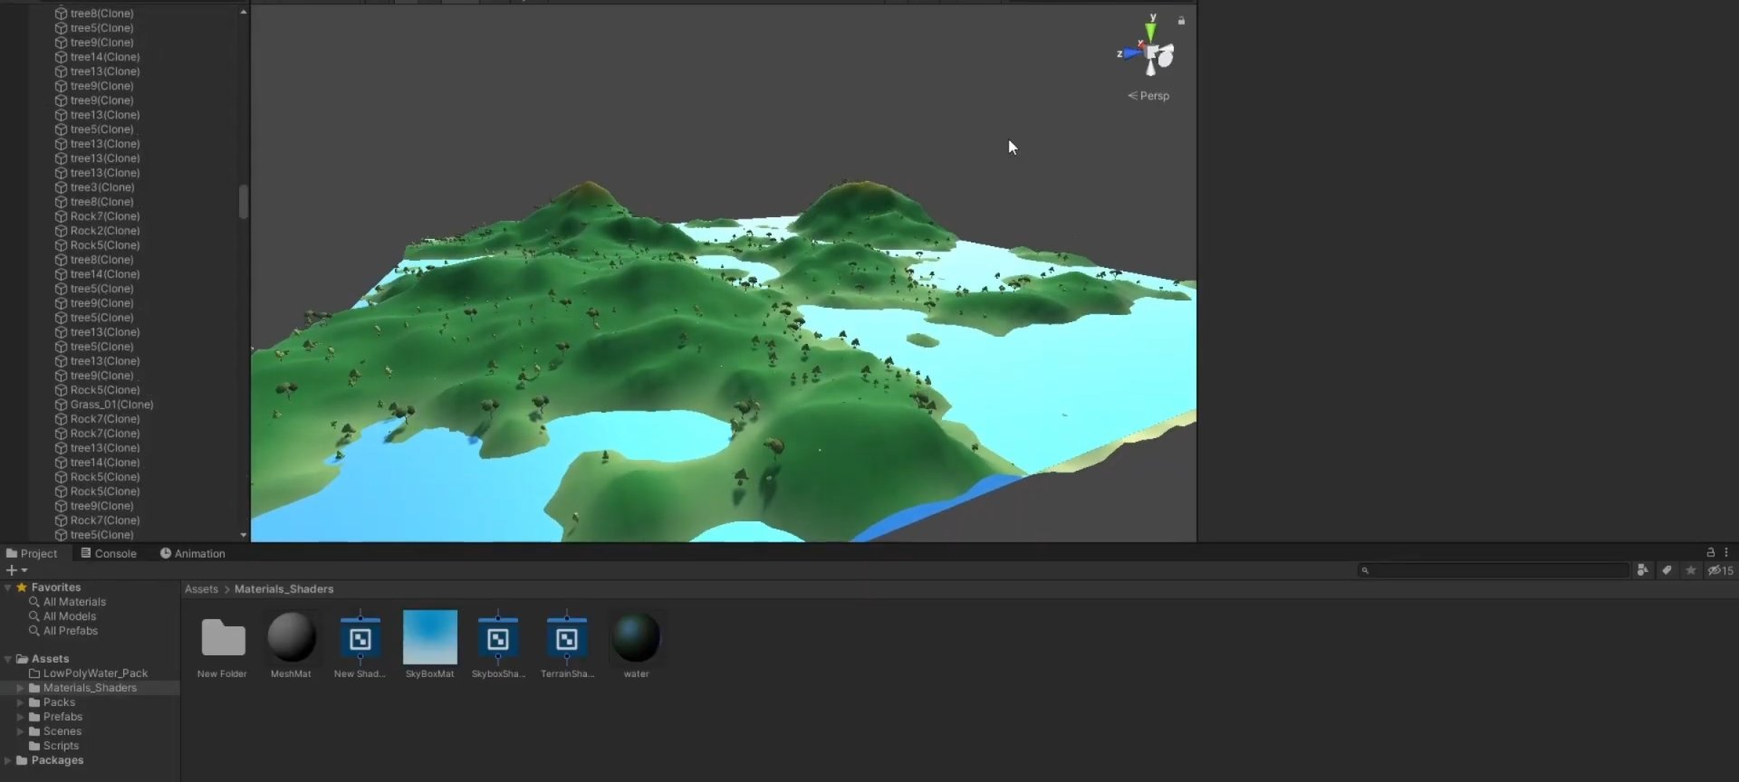1739x782 pixels.
Task: Open the Animation tab
Action: click(193, 553)
